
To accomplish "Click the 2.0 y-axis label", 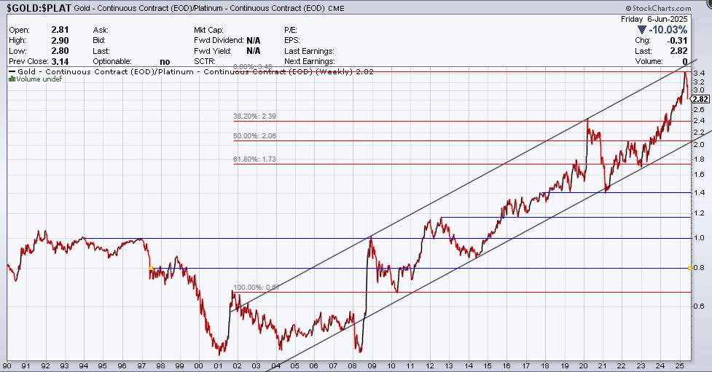I will point(699,144).
